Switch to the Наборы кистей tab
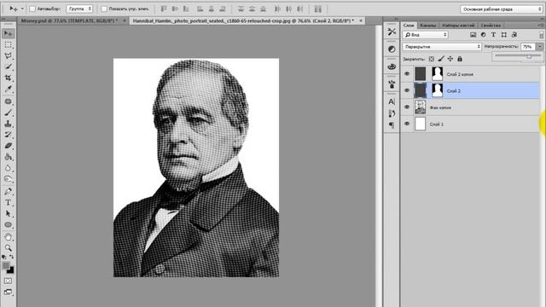This screenshot has width=546, height=307. point(458,26)
